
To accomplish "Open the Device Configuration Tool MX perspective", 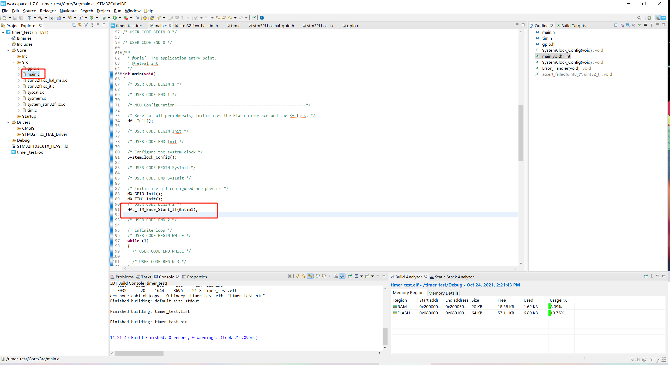I will coord(663,18).
